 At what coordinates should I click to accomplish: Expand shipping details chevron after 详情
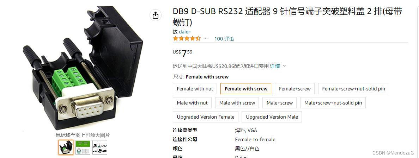click(x=284, y=66)
